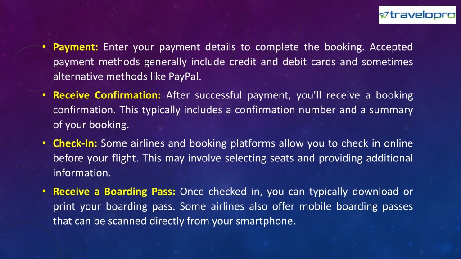Click the word smartphone in last line
The width and height of the screenshot is (461, 259).
coord(266,221)
